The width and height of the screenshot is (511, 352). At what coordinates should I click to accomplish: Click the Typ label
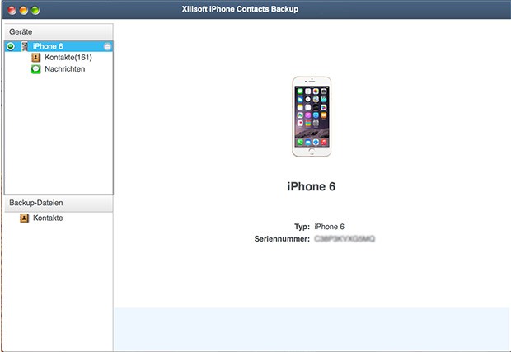(302, 227)
